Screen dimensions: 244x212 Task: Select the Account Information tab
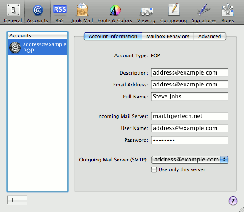coord(113,36)
